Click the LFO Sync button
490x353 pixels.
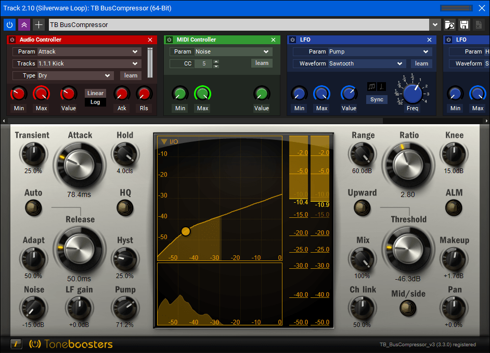[x=377, y=99]
